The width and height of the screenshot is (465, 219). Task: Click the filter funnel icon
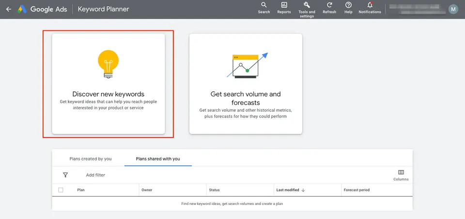point(65,175)
